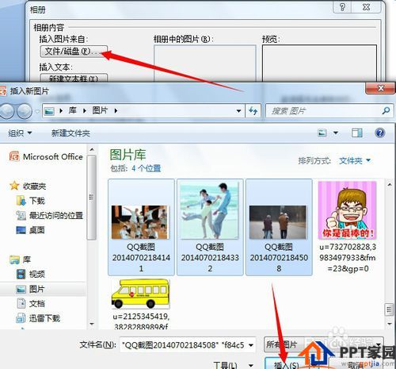Screen dimensions: 396x369
Task: Open Recent Places (最近访问的位置) in favorites
Action: pyautogui.click(x=50, y=215)
